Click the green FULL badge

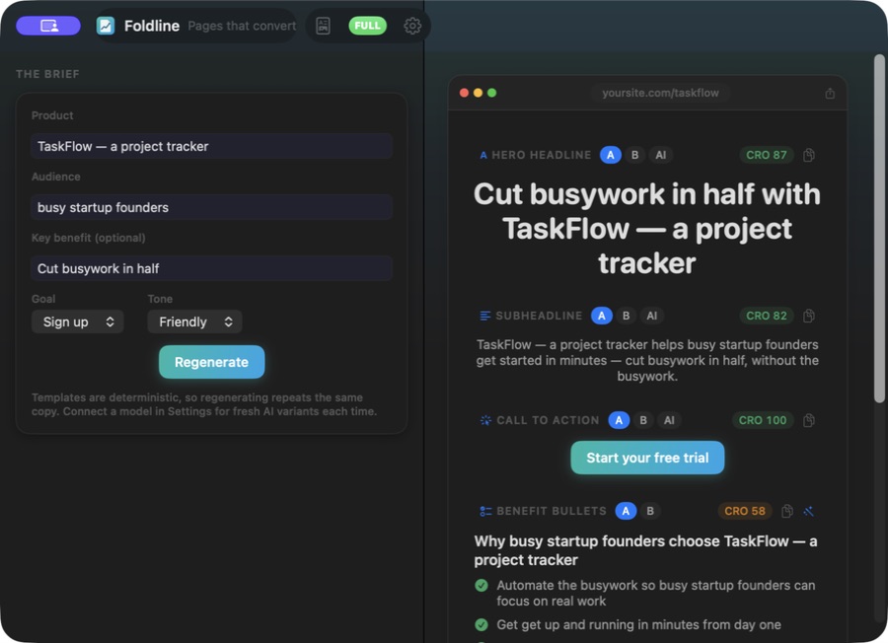tap(368, 26)
